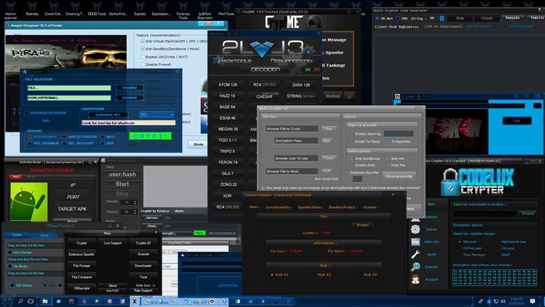
Task: Click the Build wrench icon in Codelux Crypter
Action: point(416,255)
